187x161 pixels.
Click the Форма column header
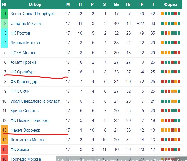tap(171, 4)
